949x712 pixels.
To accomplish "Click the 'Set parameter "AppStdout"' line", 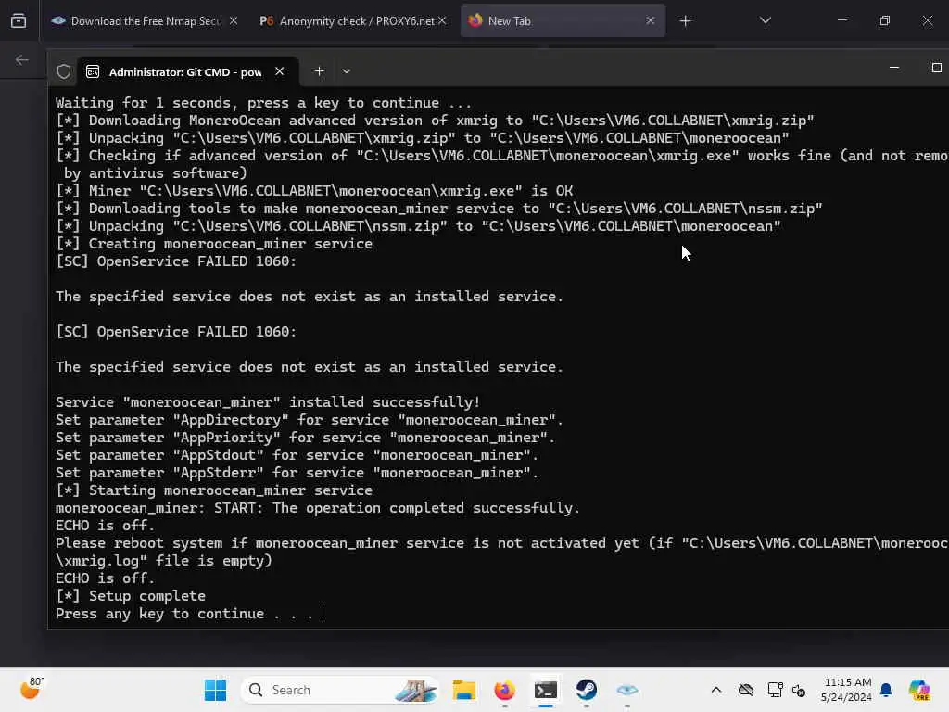I will 297,454.
